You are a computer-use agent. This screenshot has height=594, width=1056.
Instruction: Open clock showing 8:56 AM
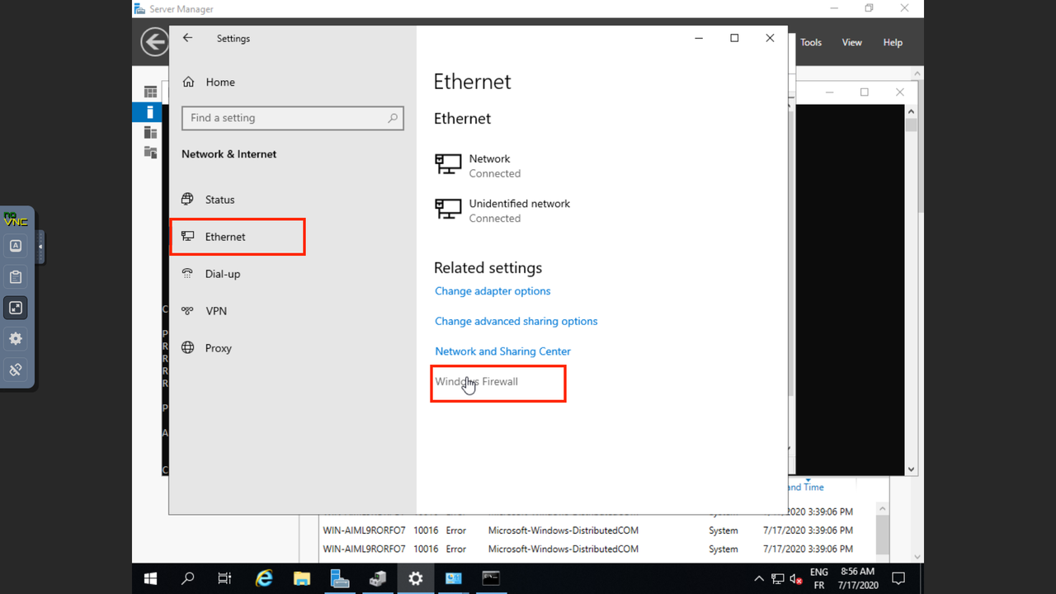(858, 578)
